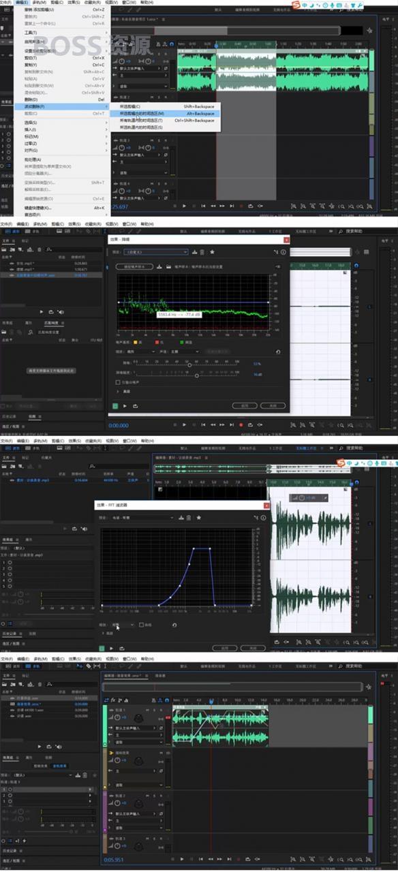398x872 pixels.
Task: Click 应用 in the 降噪 dialog
Action: [245, 405]
